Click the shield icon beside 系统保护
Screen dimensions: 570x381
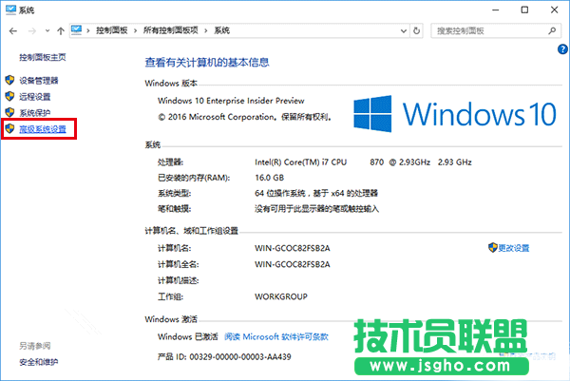pyautogui.click(x=9, y=112)
